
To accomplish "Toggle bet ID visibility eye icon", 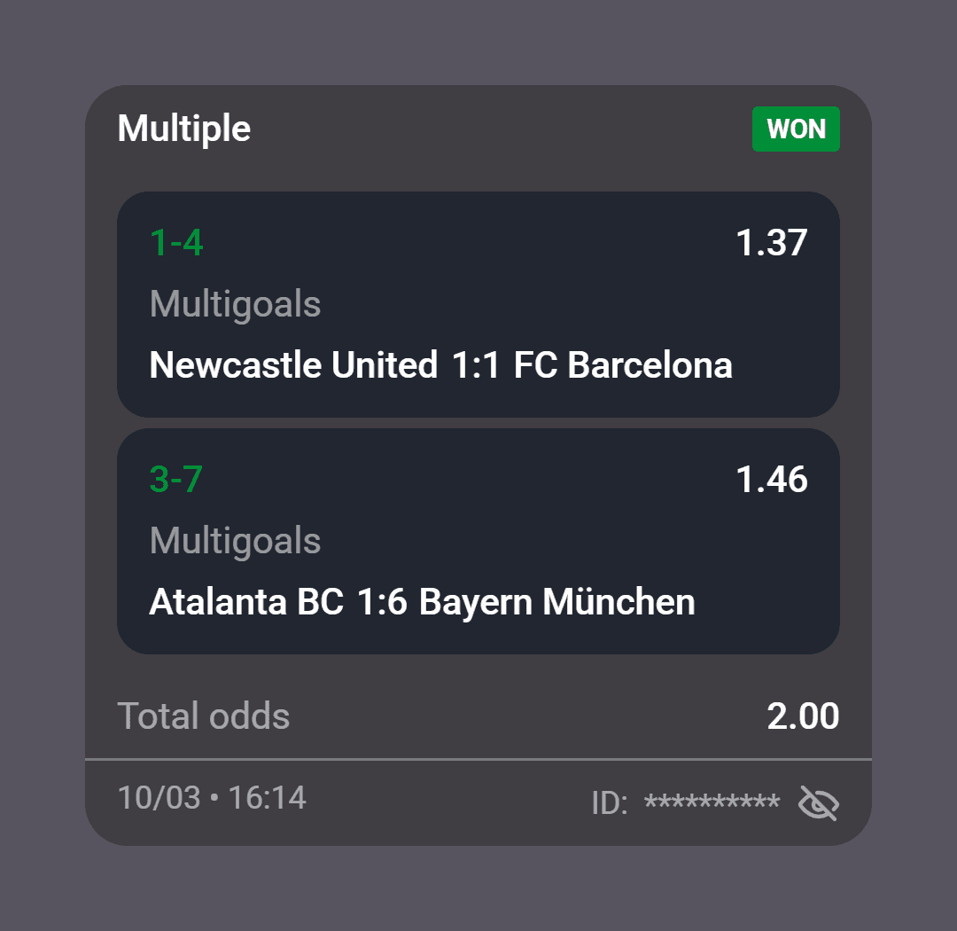I will point(819,802).
